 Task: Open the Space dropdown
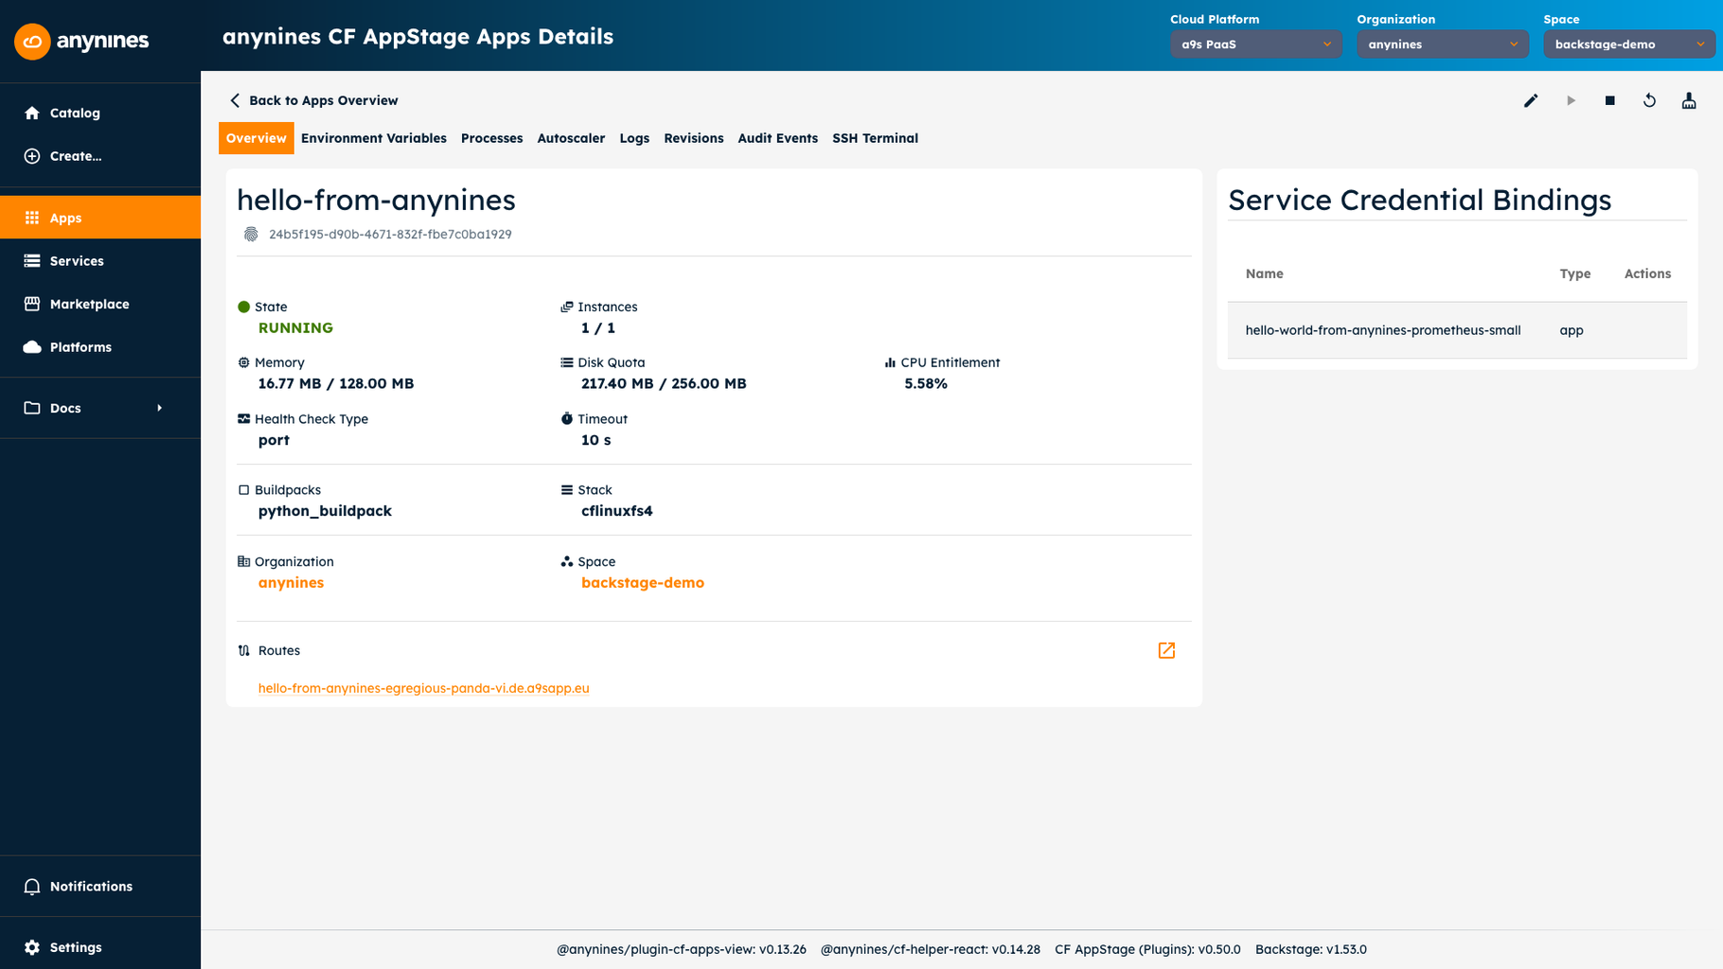pos(1628,44)
